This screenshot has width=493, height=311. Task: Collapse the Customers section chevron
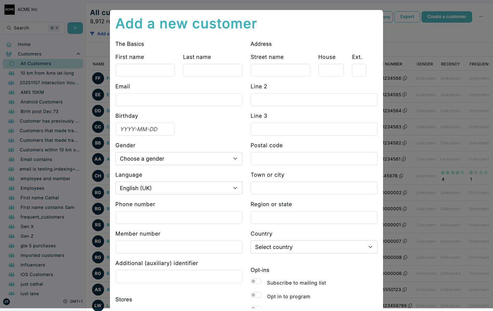click(78, 54)
